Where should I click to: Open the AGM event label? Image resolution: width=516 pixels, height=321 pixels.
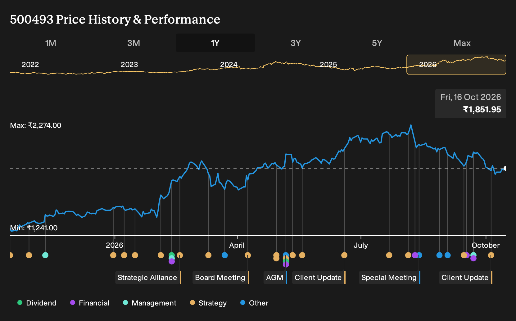tap(275, 278)
